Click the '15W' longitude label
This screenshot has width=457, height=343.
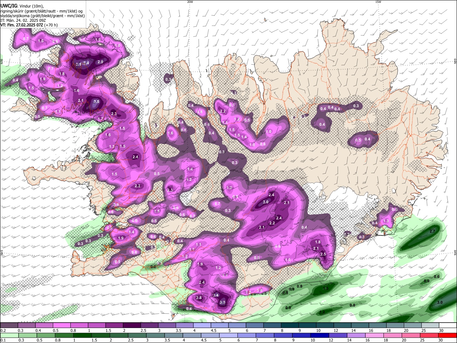click(x=378, y=2)
